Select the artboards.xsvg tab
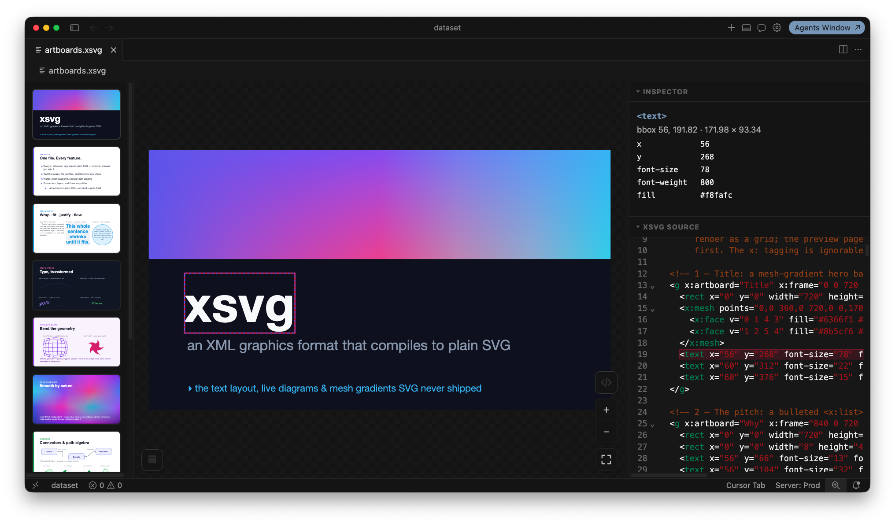895x525 pixels. pos(73,50)
